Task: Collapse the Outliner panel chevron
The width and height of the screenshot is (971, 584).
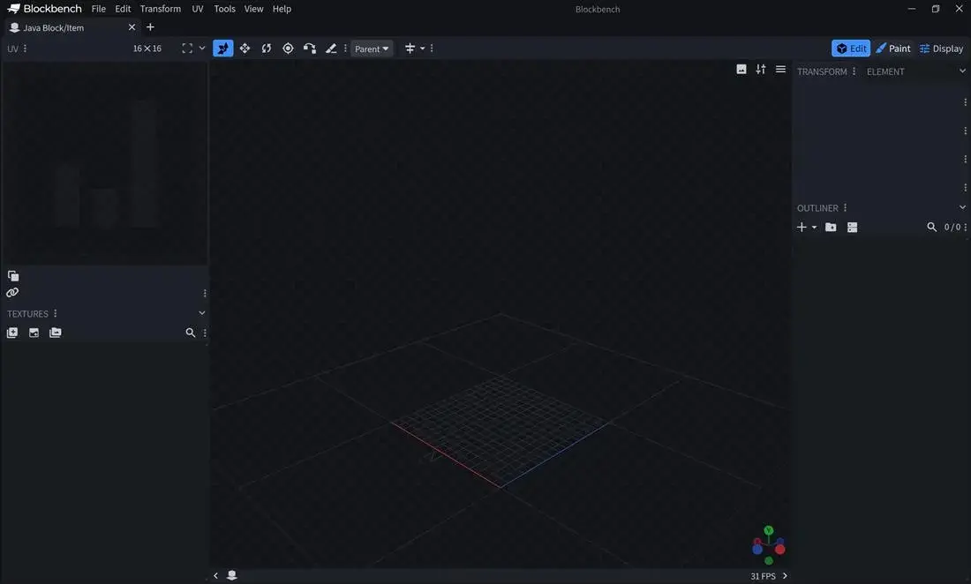Action: pos(962,207)
